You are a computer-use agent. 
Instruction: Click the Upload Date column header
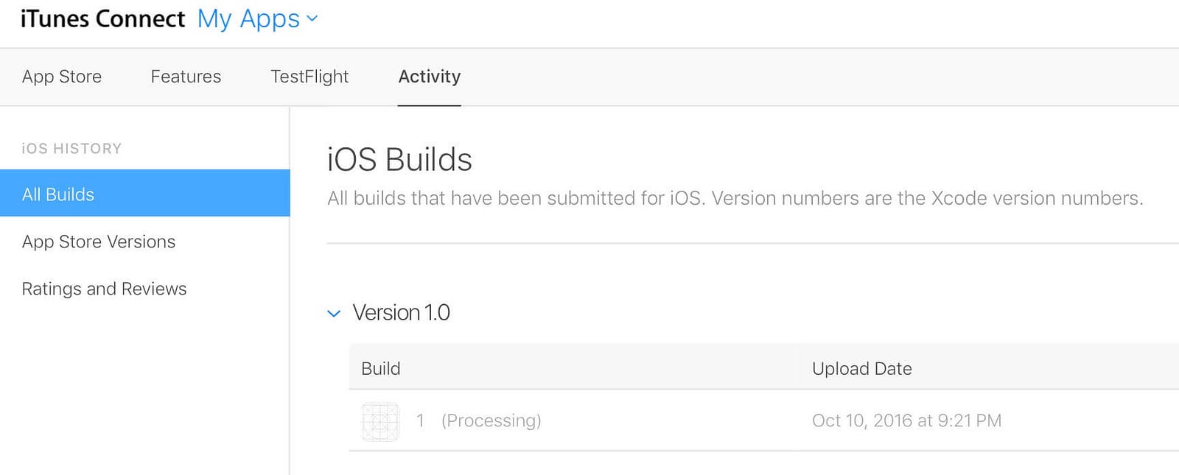[x=862, y=368]
